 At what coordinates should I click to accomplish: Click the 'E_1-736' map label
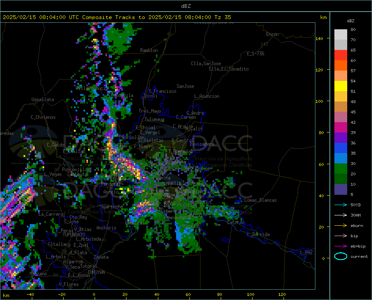click(x=255, y=54)
